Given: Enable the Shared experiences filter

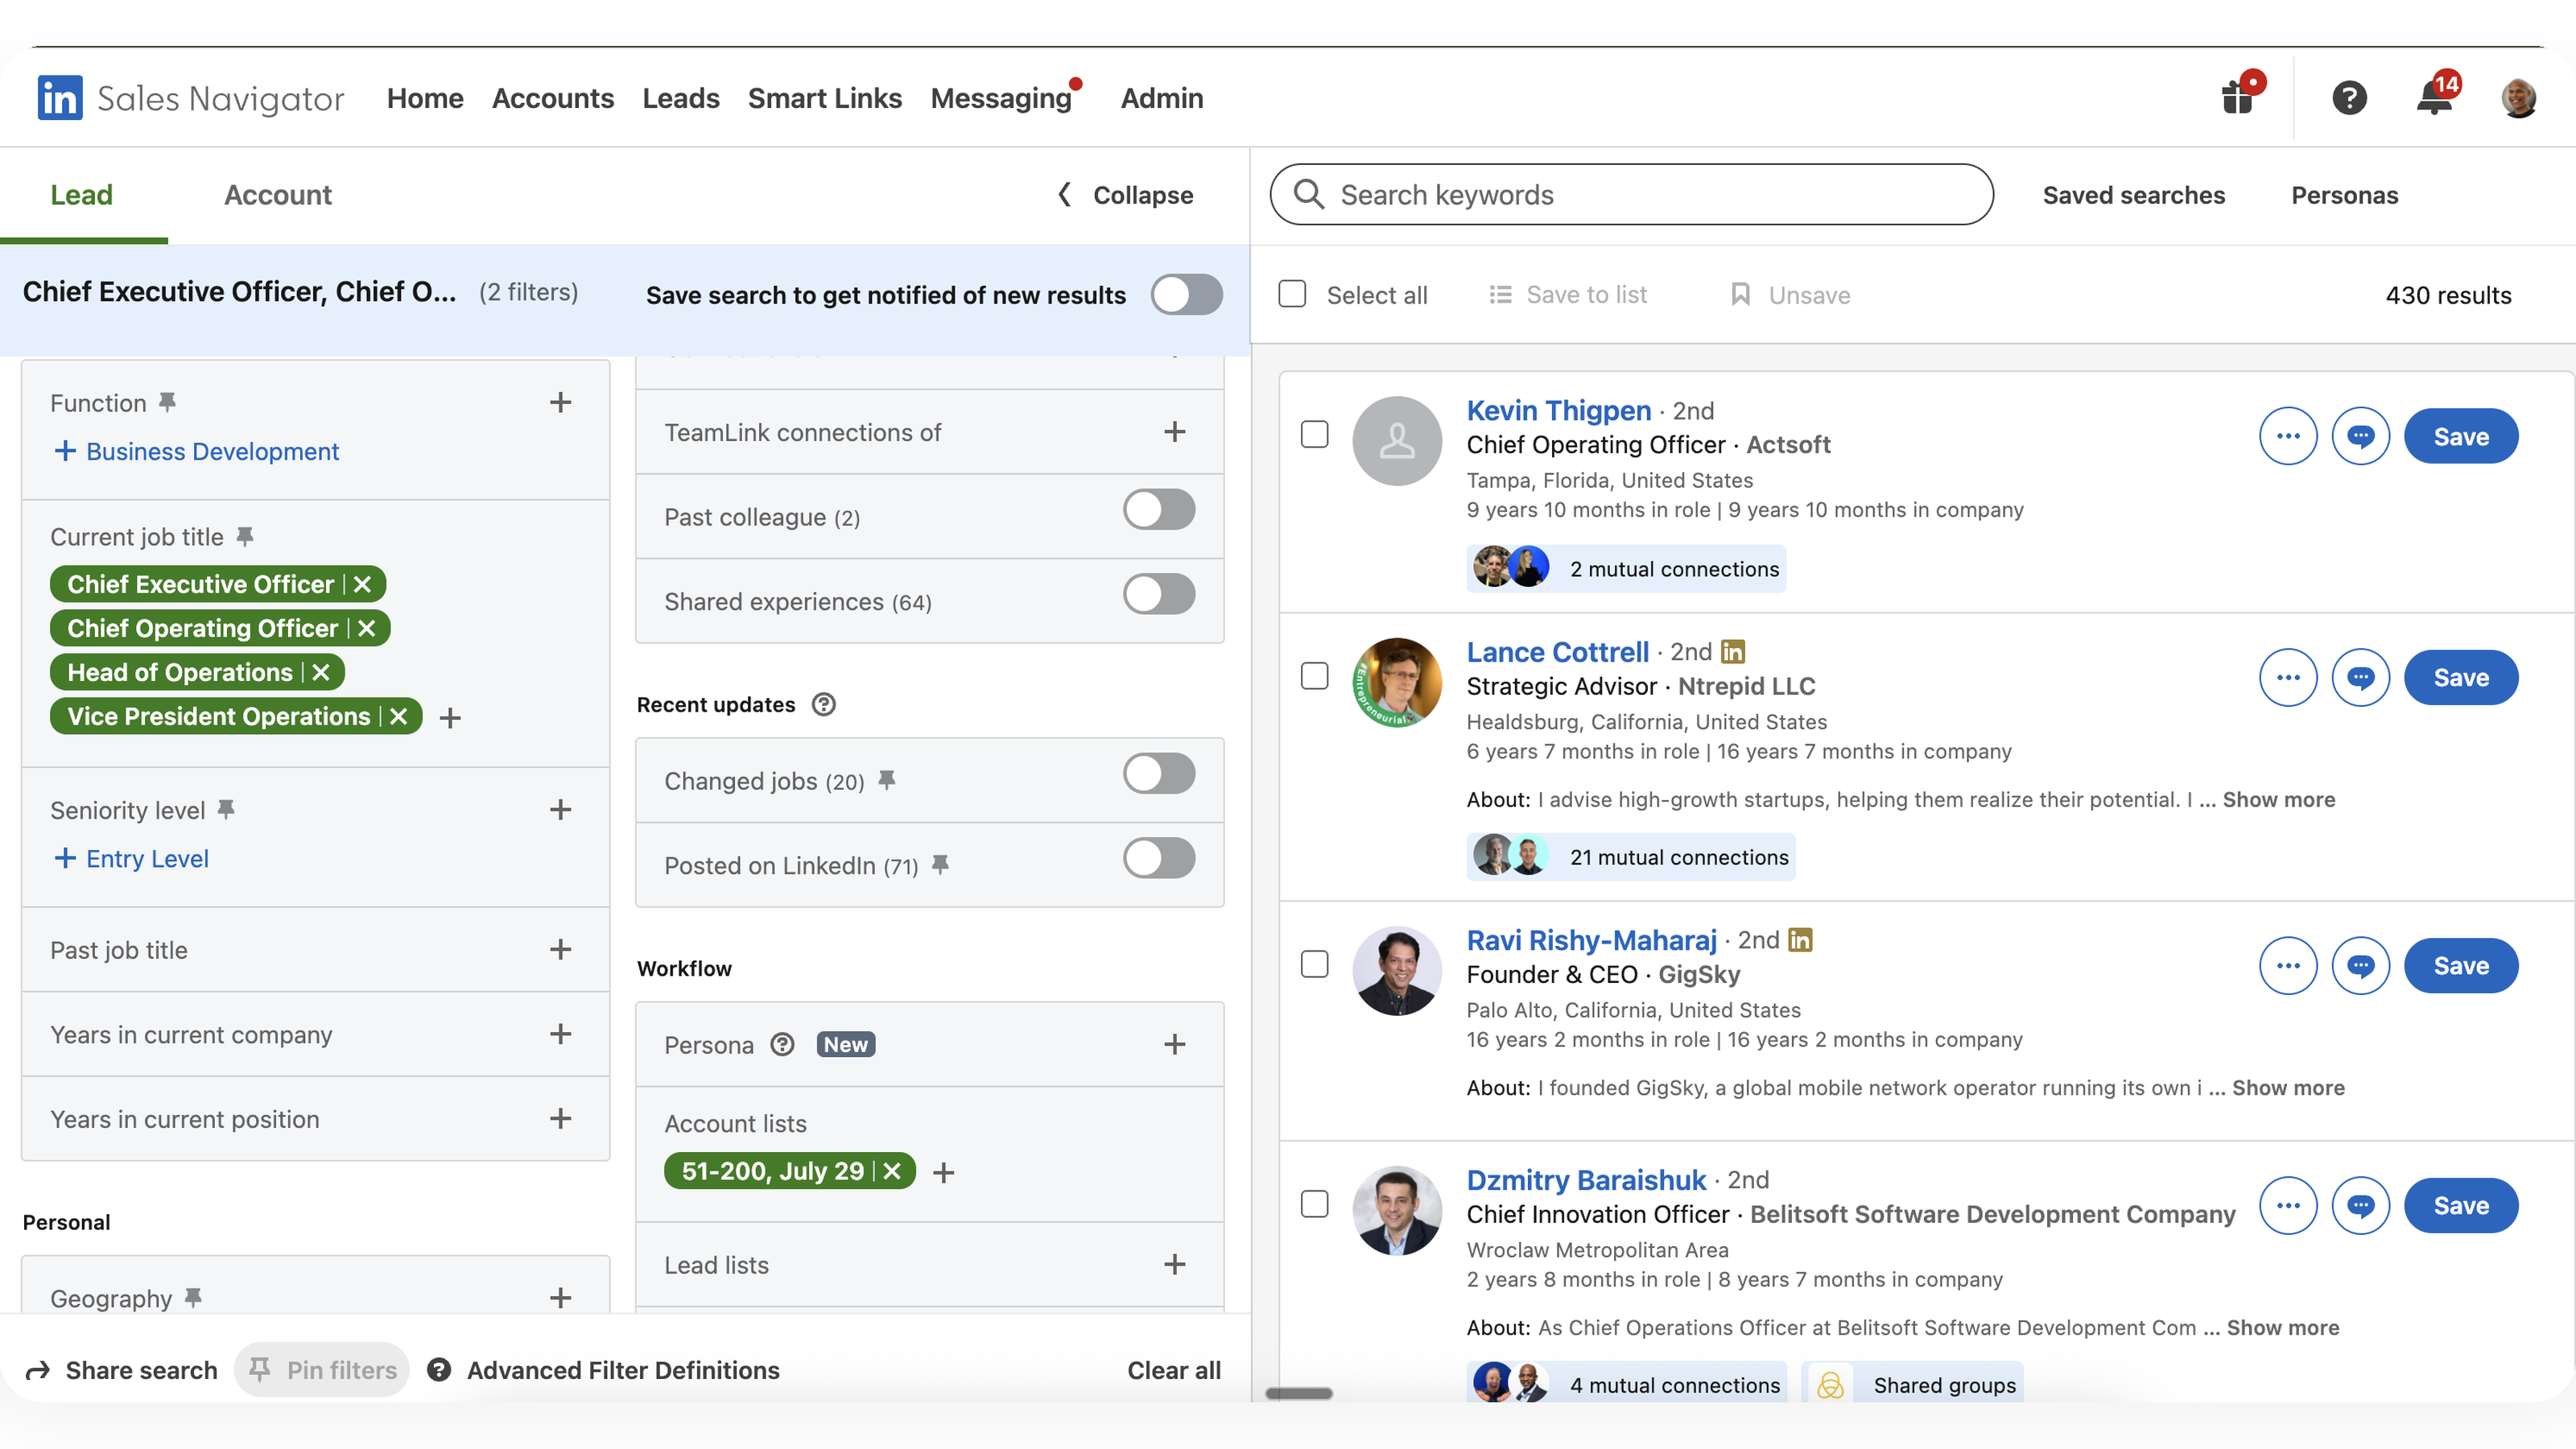Looking at the screenshot, I should [1159, 594].
